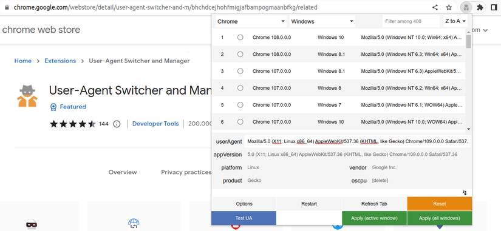The image size is (501, 231).
Task: Focus the 'Filter among 400' search field
Action: click(x=411, y=21)
